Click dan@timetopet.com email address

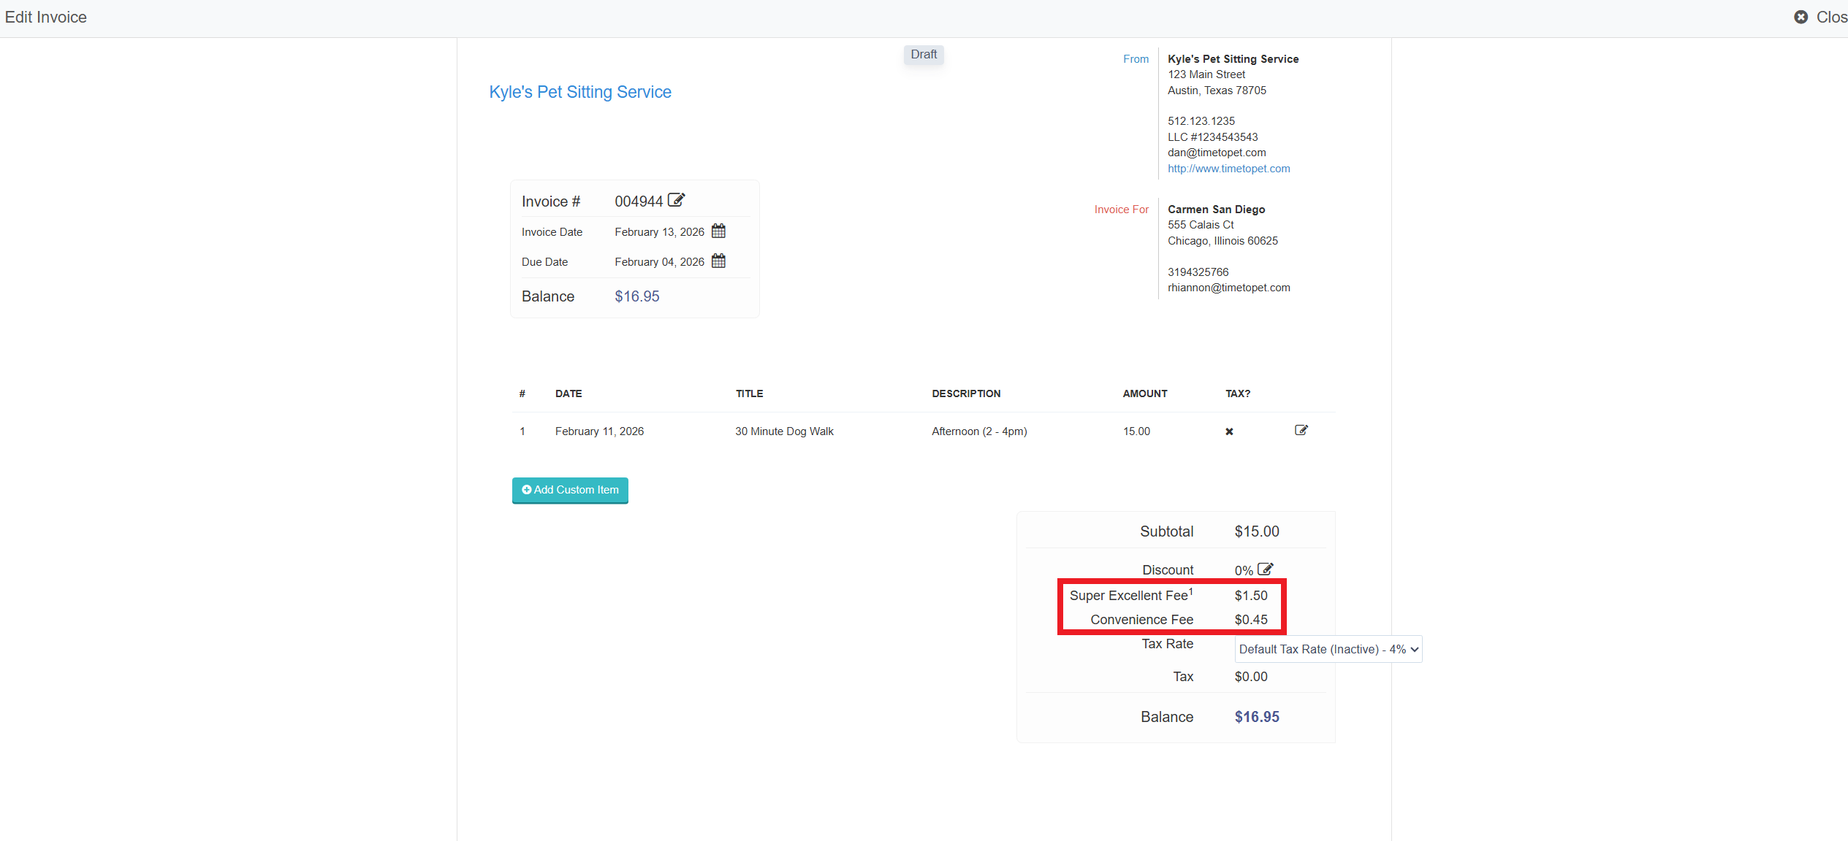tap(1217, 153)
